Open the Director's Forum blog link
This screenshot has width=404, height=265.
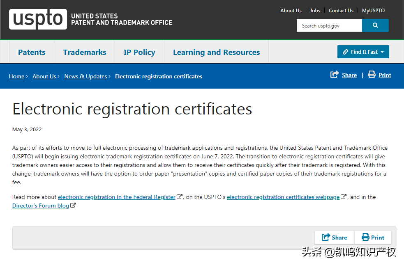pyautogui.click(x=41, y=206)
